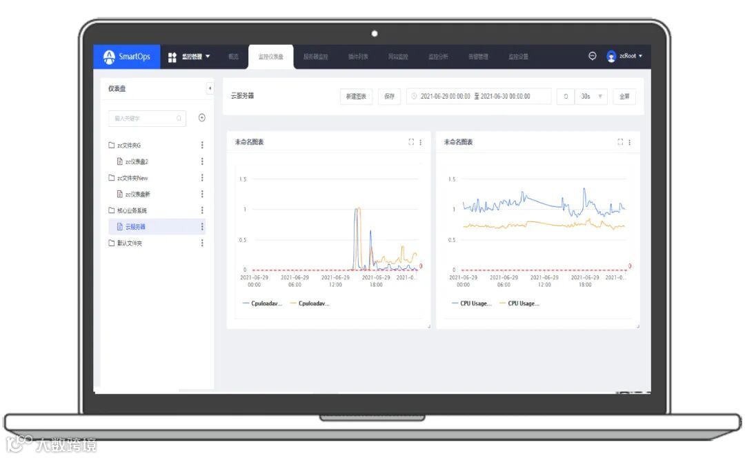
Task: Click the SmartOps logo
Action: pos(126,57)
